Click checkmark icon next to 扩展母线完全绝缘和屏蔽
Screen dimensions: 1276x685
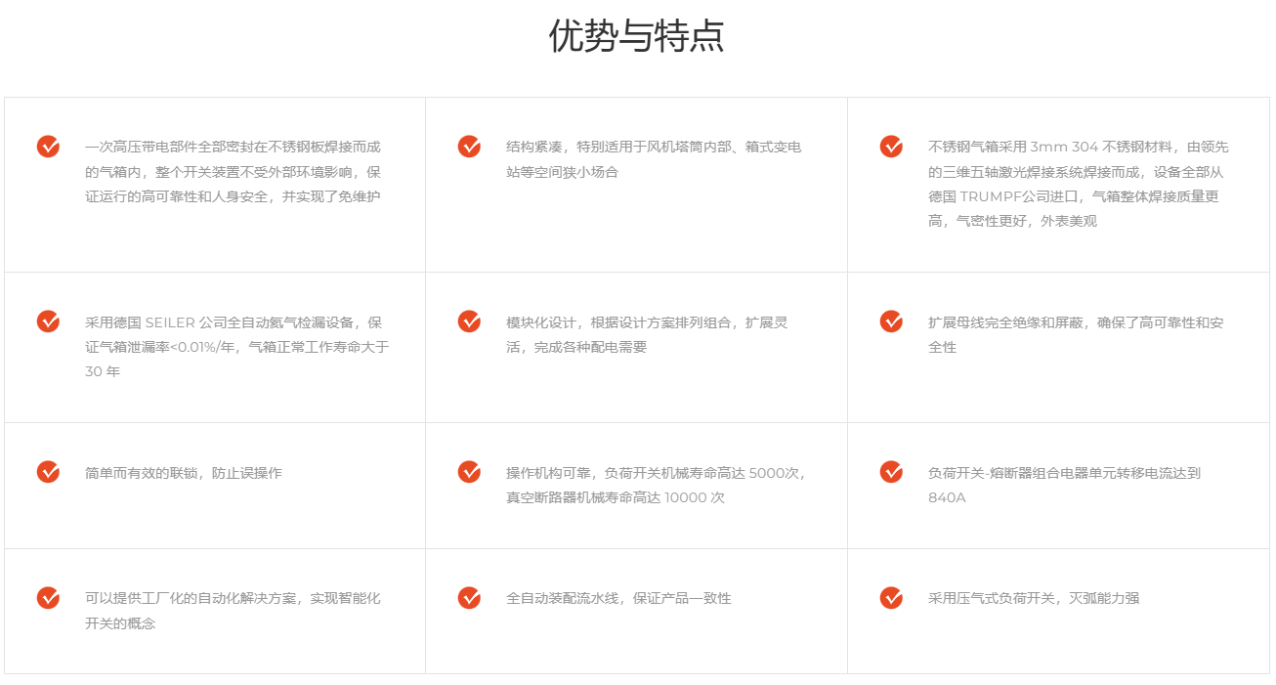(891, 321)
